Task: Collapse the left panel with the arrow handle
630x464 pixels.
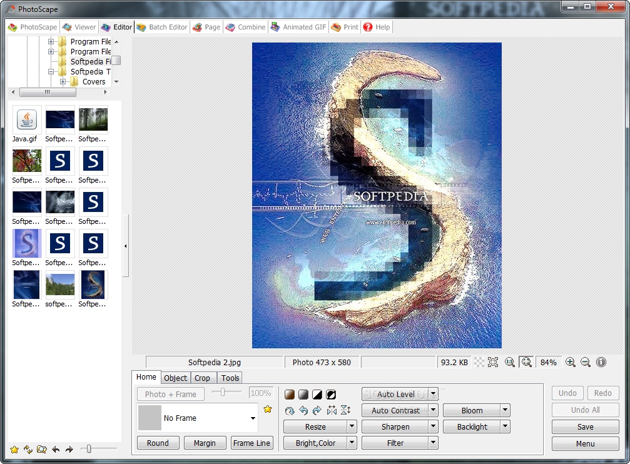Action: tap(125, 246)
